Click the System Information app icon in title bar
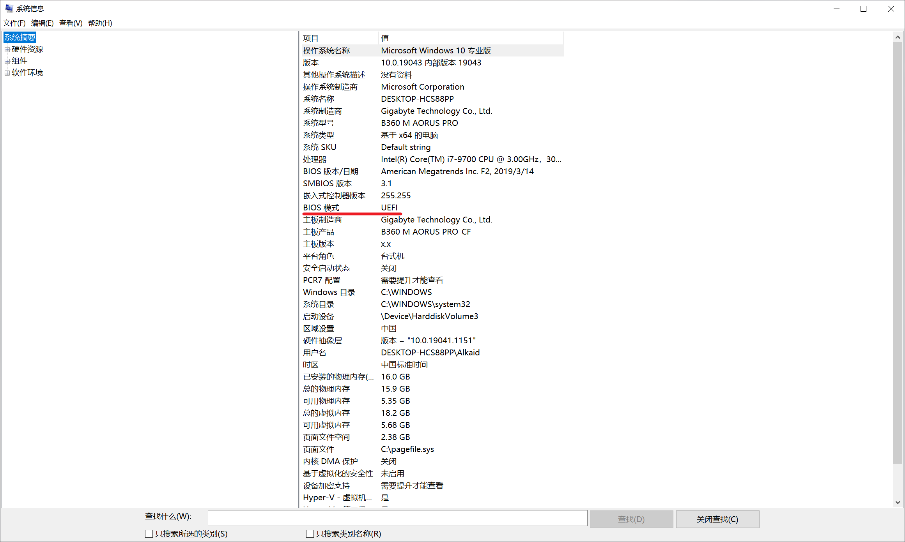This screenshot has height=542, width=905. (x=9, y=8)
